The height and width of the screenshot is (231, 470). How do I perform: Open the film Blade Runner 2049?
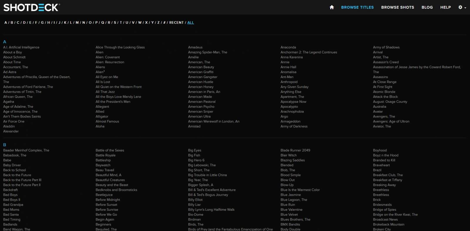point(295,150)
